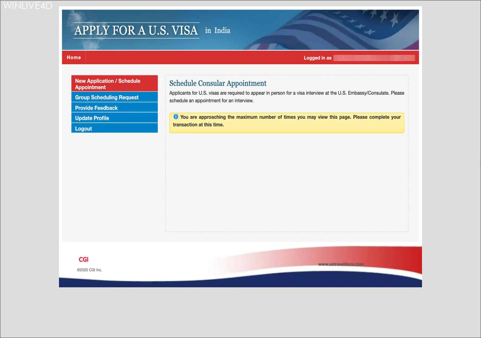Open New Application / Schedule Appointment

(114, 84)
